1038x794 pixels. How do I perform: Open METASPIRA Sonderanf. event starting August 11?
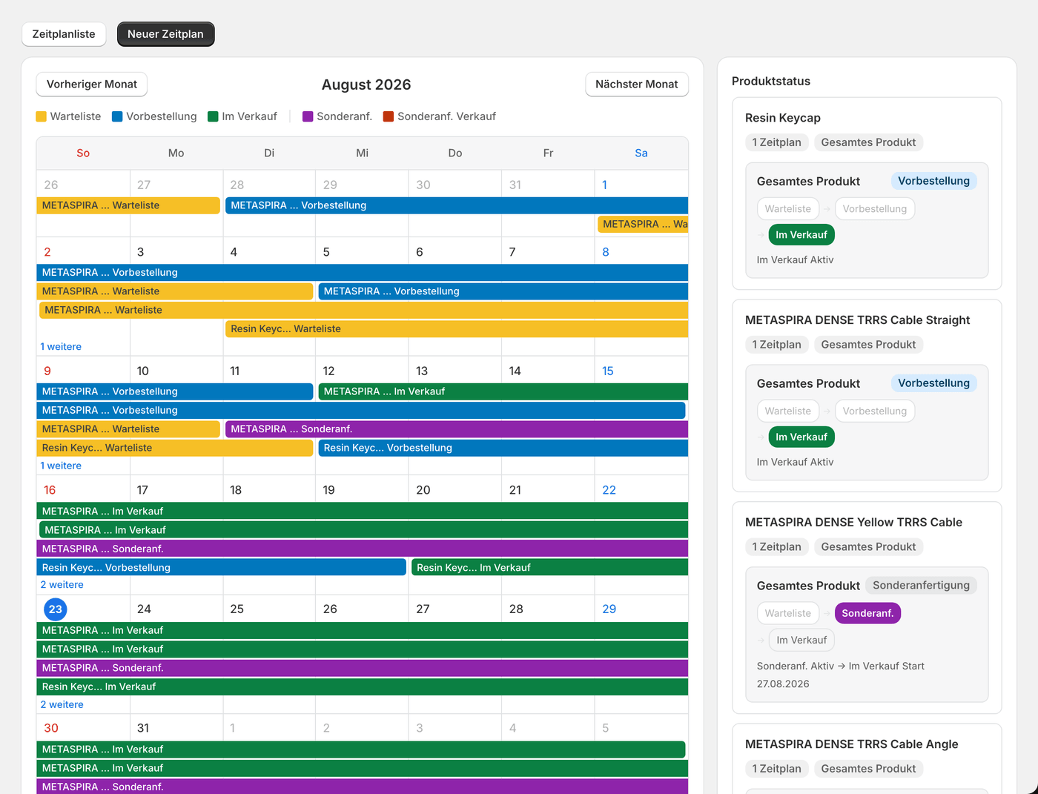[x=457, y=429]
